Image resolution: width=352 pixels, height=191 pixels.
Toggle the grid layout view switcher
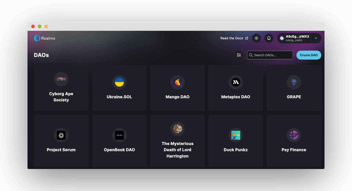coord(239,55)
